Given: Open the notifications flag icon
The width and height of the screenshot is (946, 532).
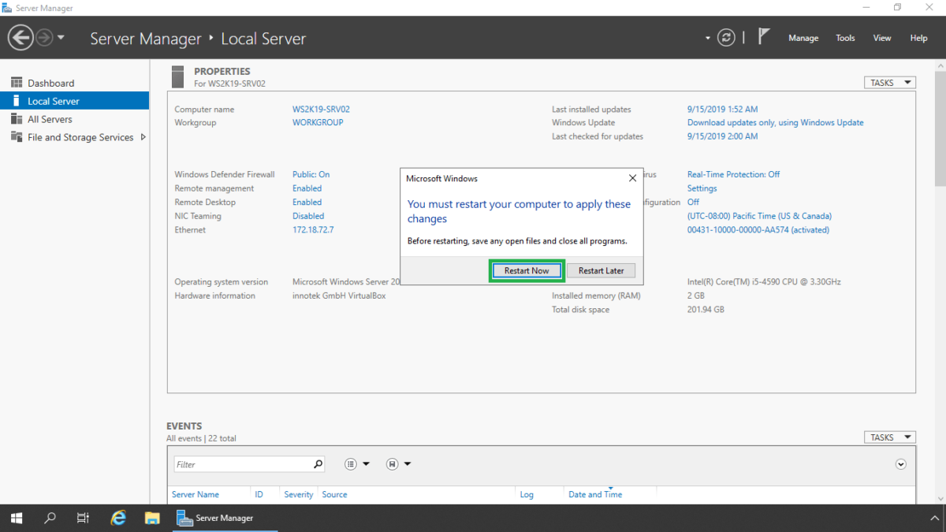Looking at the screenshot, I should (x=763, y=36).
